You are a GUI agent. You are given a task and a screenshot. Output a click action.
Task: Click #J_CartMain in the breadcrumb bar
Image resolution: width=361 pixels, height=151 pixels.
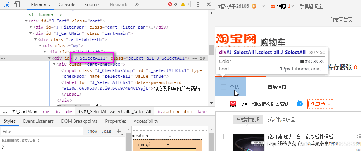[25, 112]
